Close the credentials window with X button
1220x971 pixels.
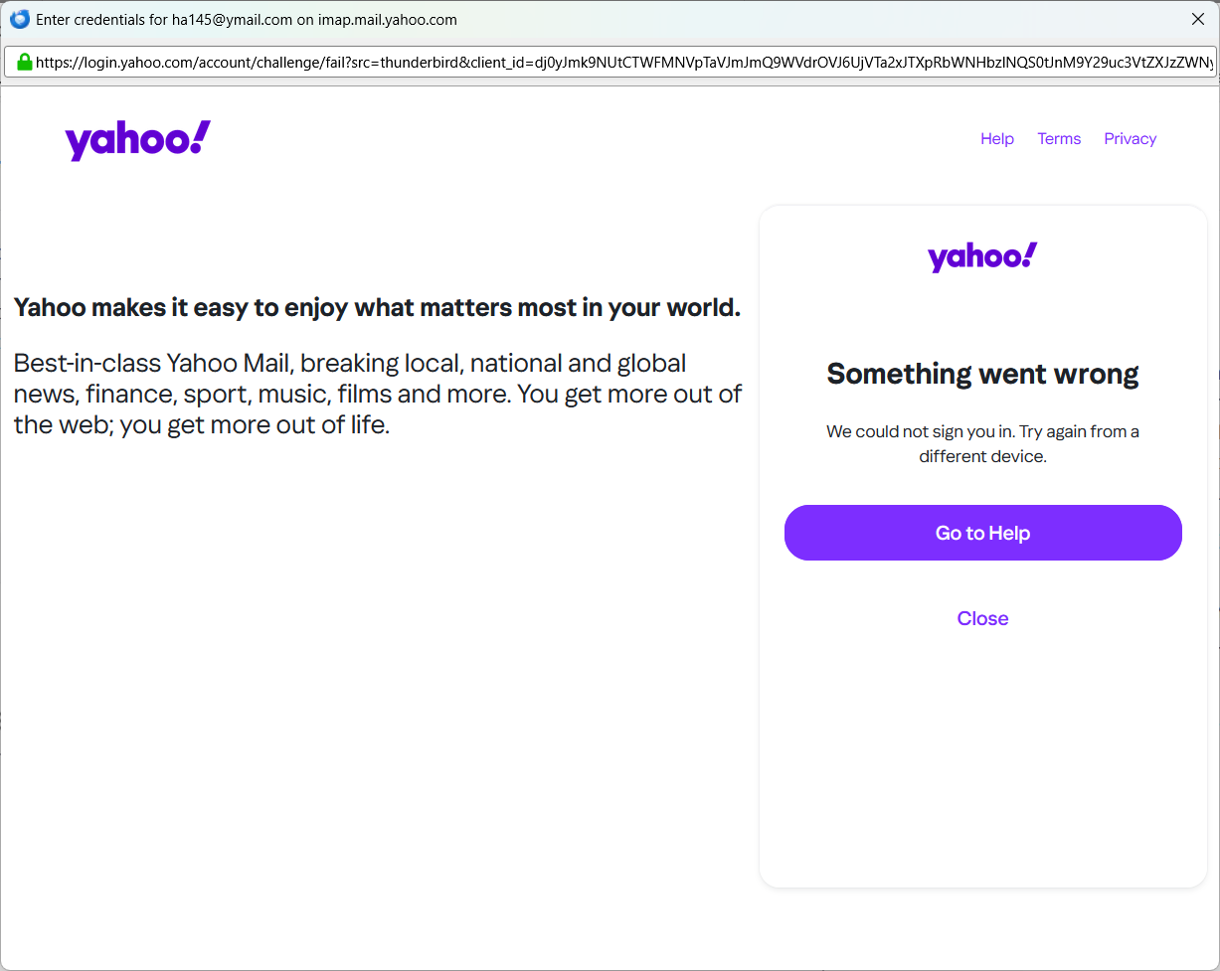[x=1198, y=19]
